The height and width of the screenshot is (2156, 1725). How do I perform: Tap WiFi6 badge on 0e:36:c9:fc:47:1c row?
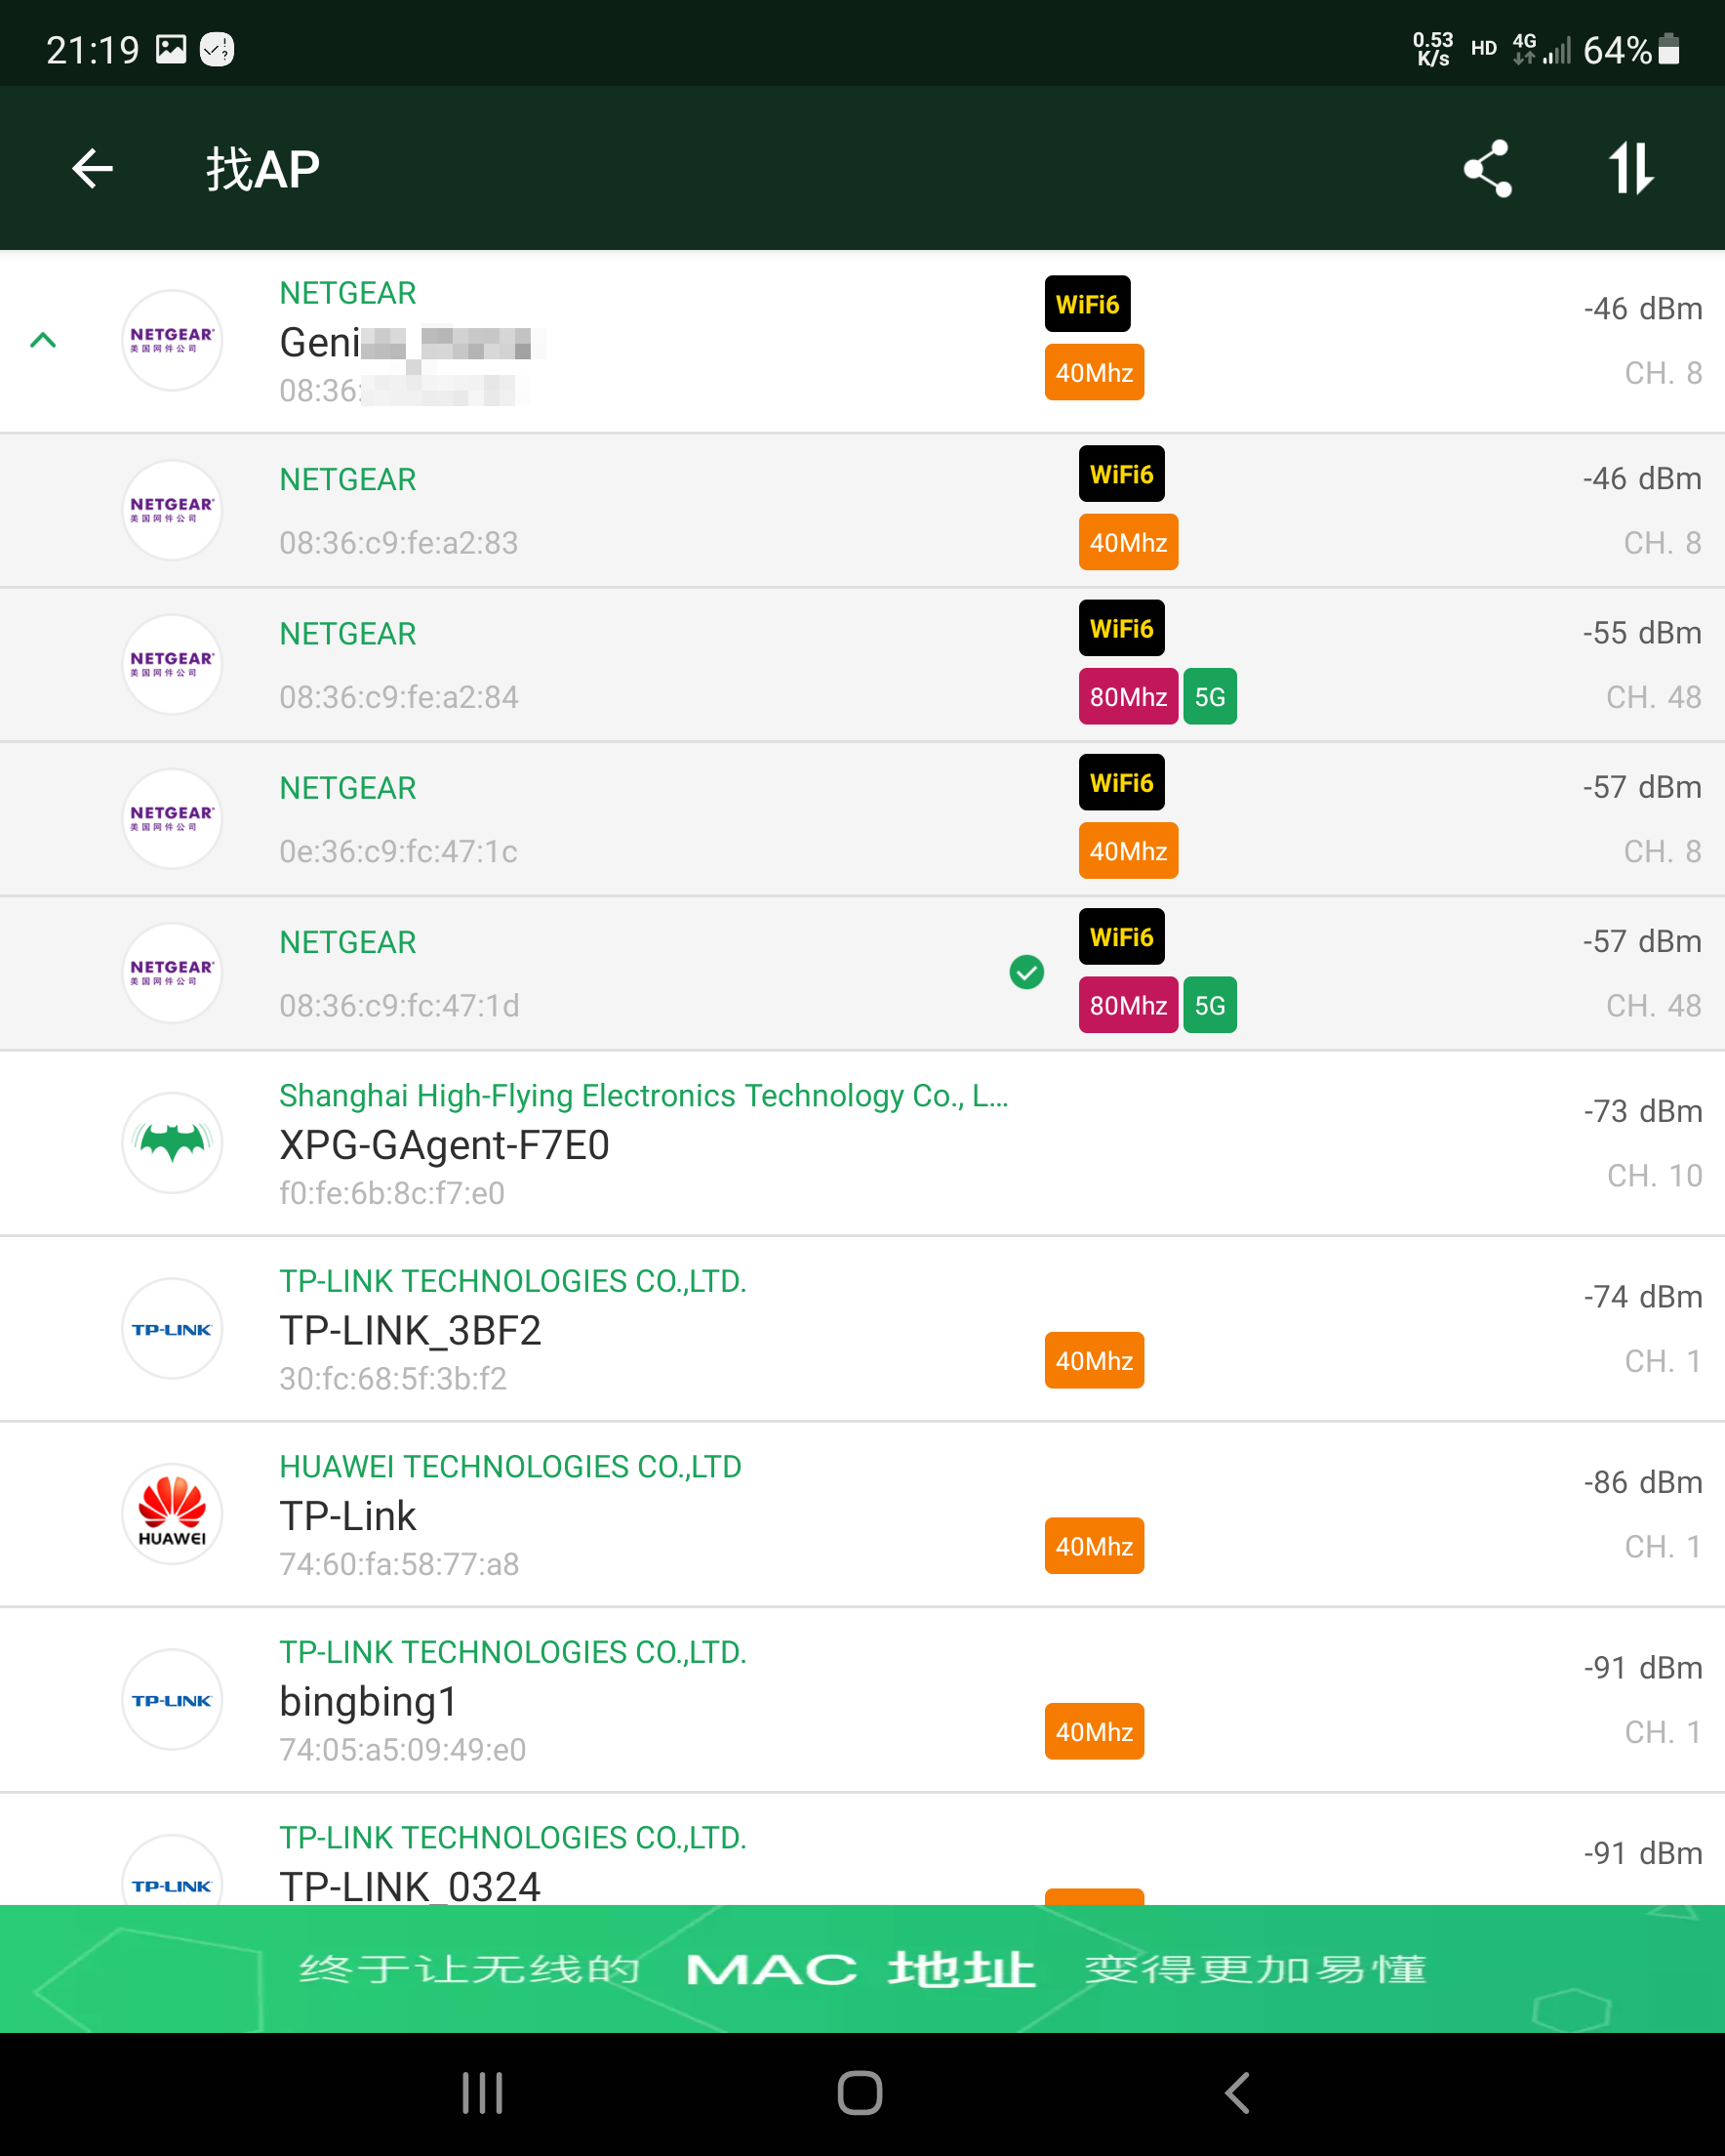click(x=1121, y=782)
